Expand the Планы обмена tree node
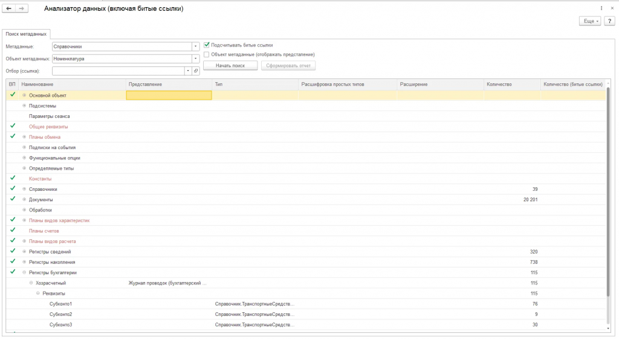The image size is (619, 340). (x=24, y=137)
